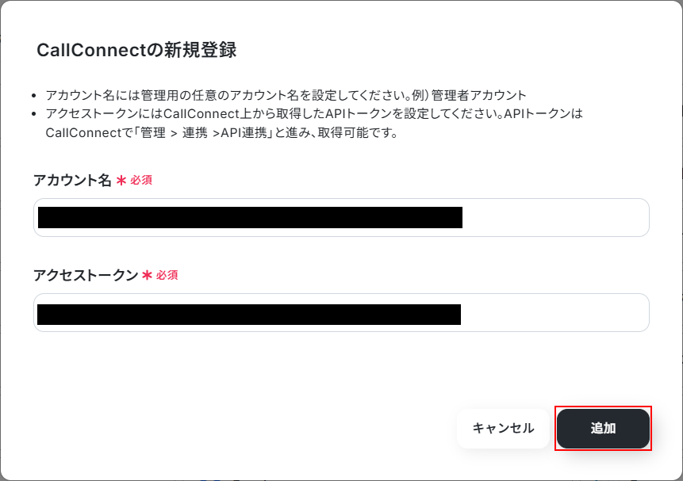Click the 追加 button to add account
This screenshot has width=683, height=481.
coord(603,429)
